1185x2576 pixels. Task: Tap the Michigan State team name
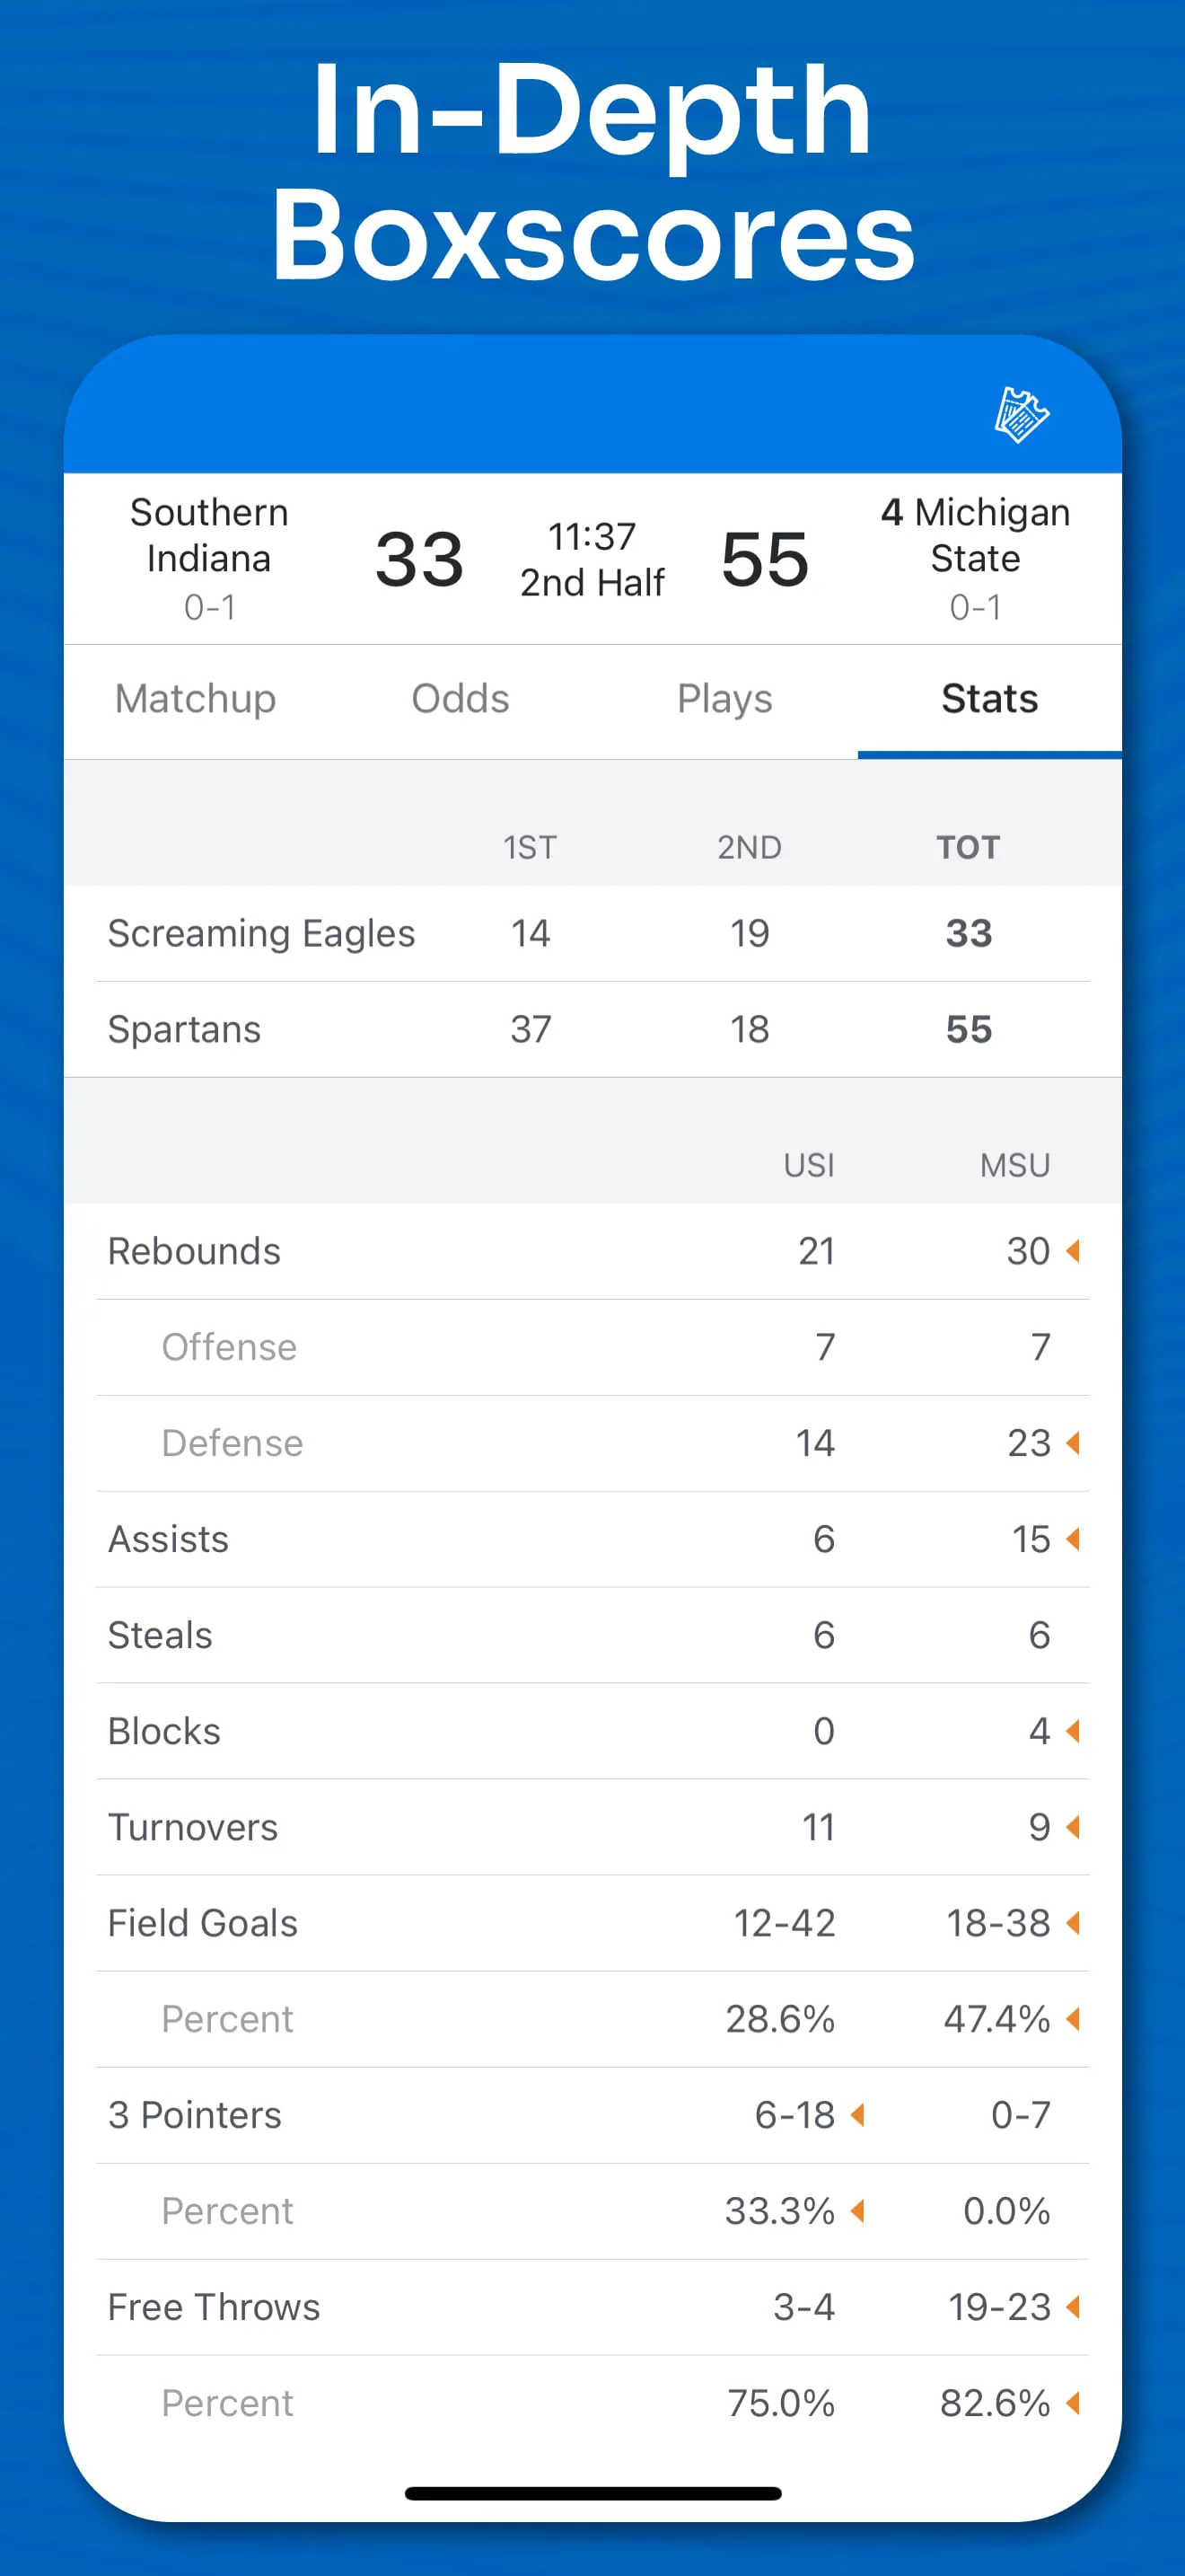pyautogui.click(x=975, y=535)
